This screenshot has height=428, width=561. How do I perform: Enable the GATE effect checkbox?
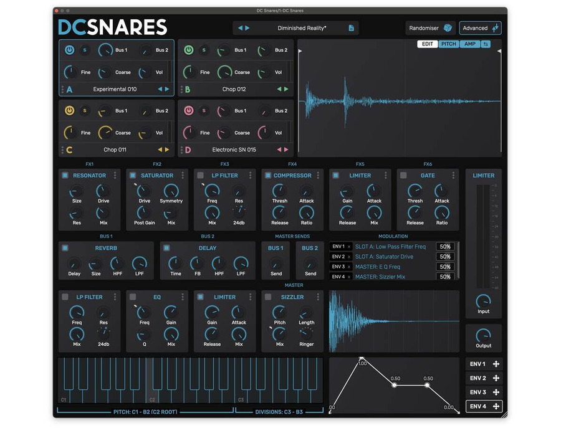click(403, 175)
